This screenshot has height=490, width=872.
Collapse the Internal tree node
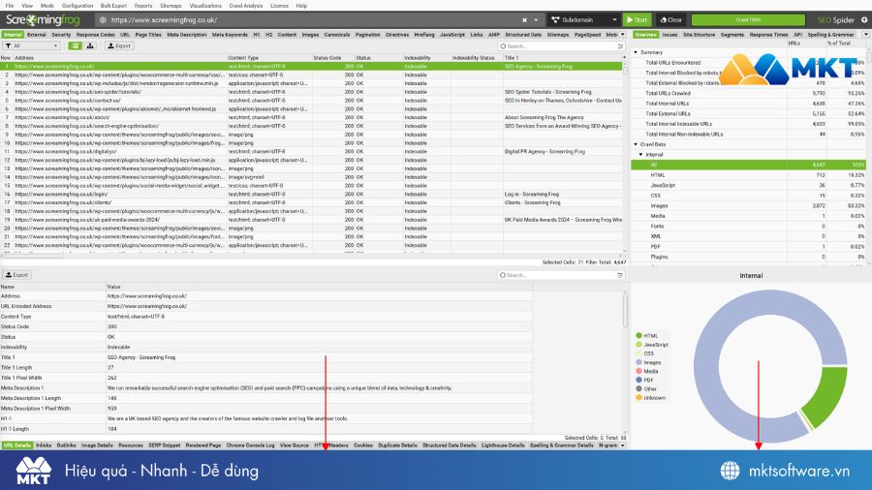(x=641, y=155)
